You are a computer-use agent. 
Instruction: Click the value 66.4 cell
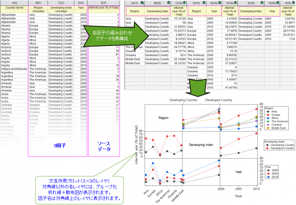point(179,55)
